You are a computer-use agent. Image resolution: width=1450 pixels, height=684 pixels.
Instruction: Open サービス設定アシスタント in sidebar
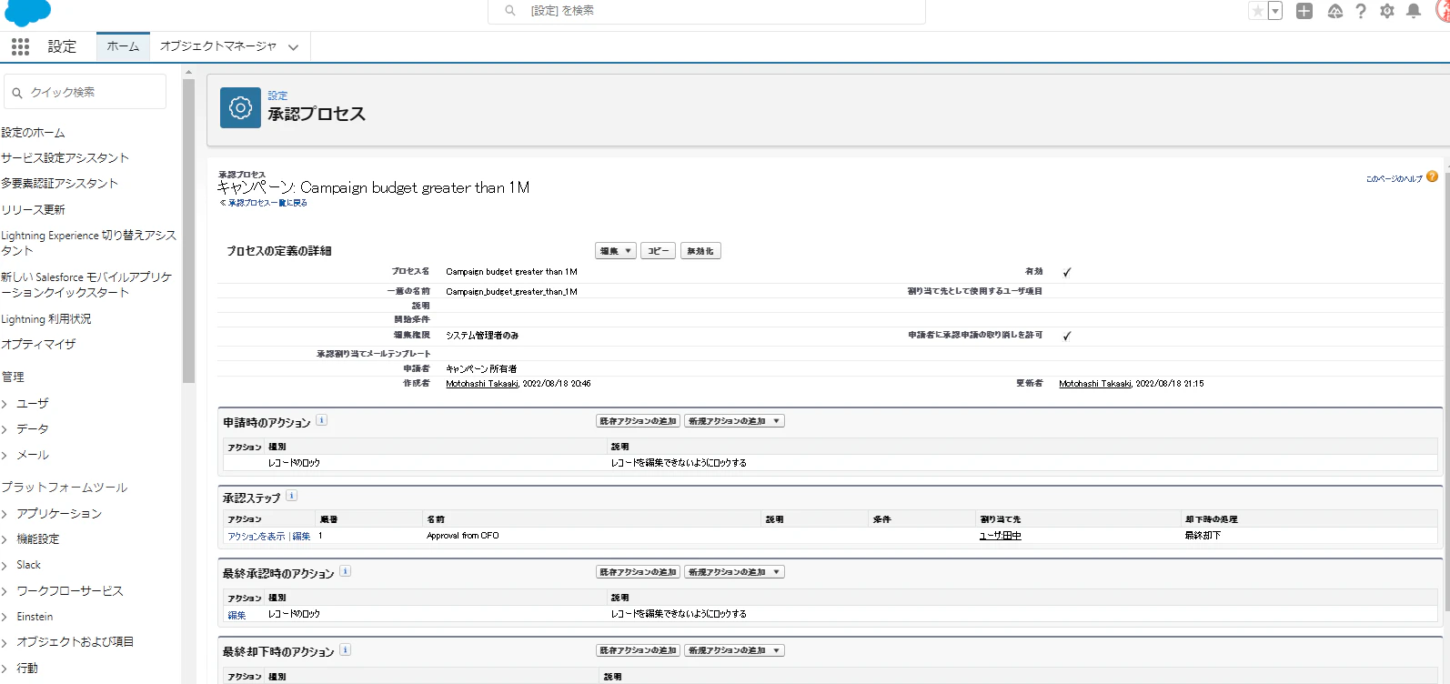(x=65, y=157)
